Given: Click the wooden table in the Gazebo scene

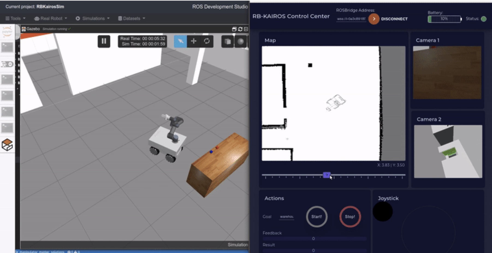Looking at the screenshot, I should coord(218,165).
